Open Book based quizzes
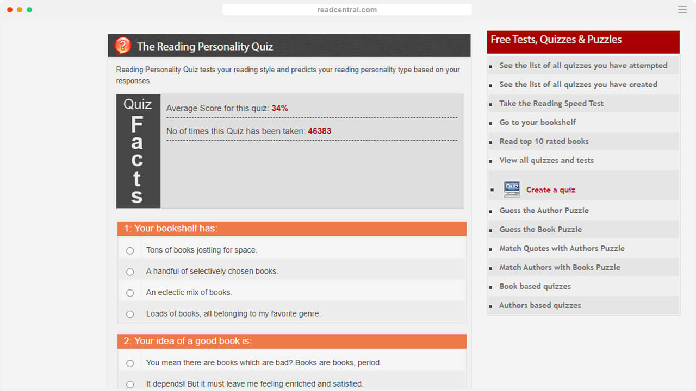The height and width of the screenshot is (391, 696). [x=535, y=287]
